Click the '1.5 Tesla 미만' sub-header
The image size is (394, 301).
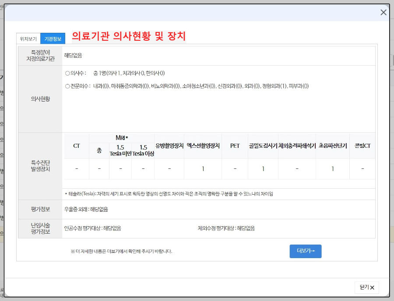point(120,150)
